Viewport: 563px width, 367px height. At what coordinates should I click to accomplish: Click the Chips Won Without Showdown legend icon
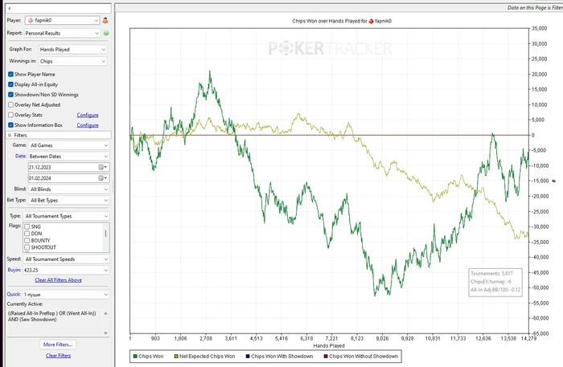pos(326,357)
